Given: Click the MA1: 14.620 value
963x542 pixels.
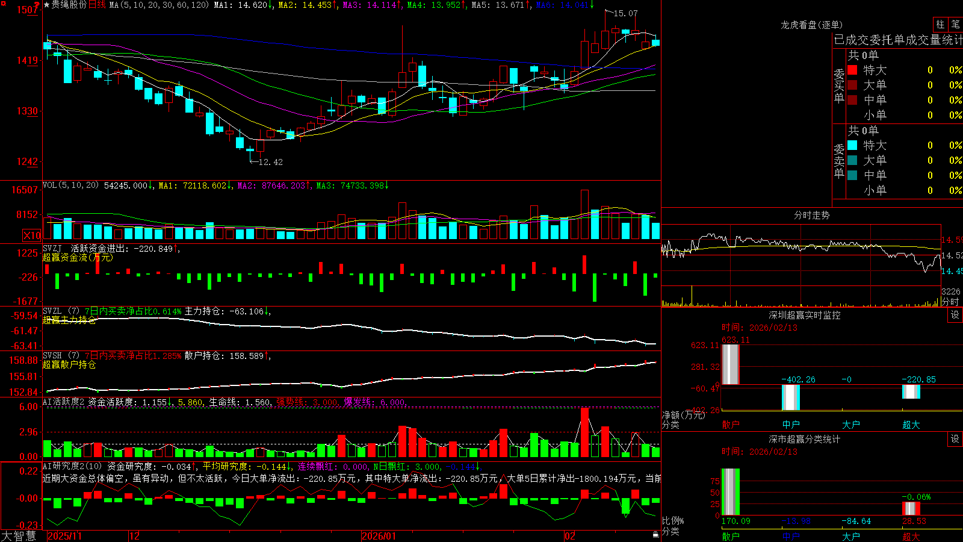Looking at the screenshot, I should point(243,5).
